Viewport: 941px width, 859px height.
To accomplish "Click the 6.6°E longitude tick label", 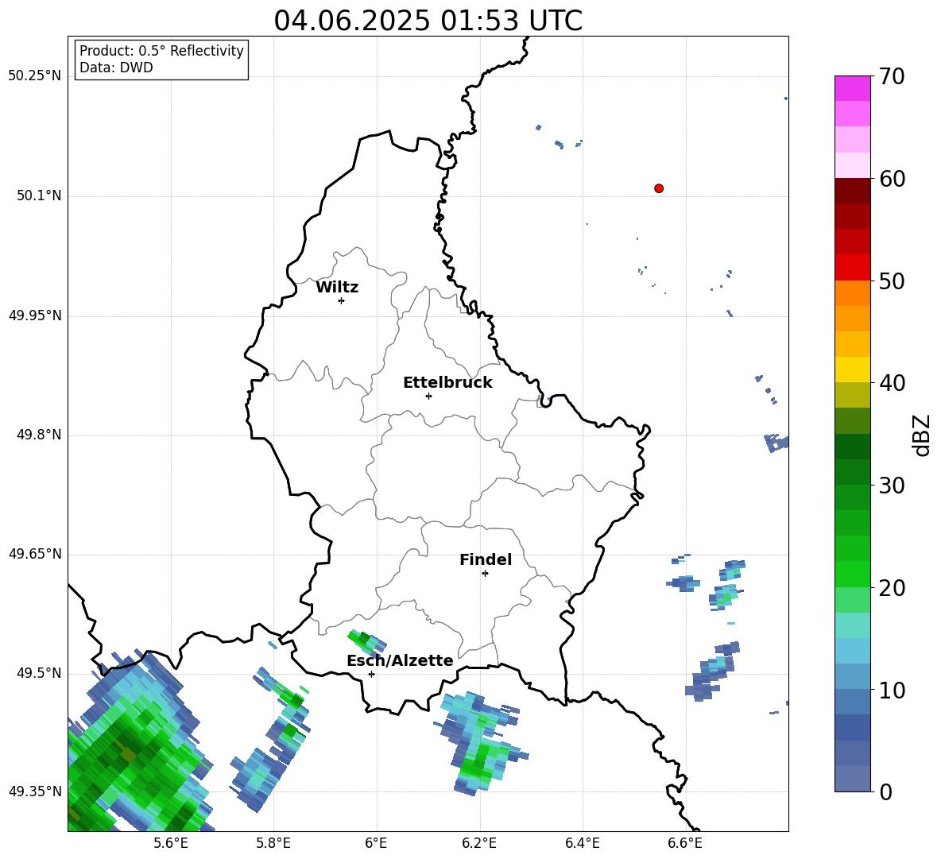I will tap(685, 843).
